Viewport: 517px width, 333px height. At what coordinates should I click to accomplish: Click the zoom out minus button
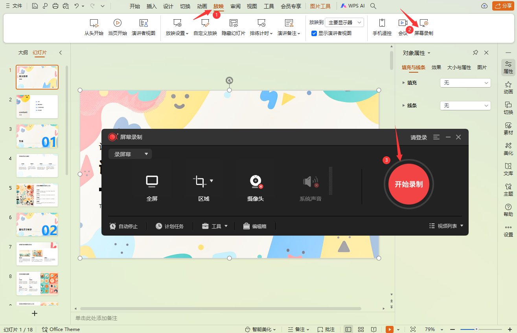pyautogui.click(x=453, y=329)
